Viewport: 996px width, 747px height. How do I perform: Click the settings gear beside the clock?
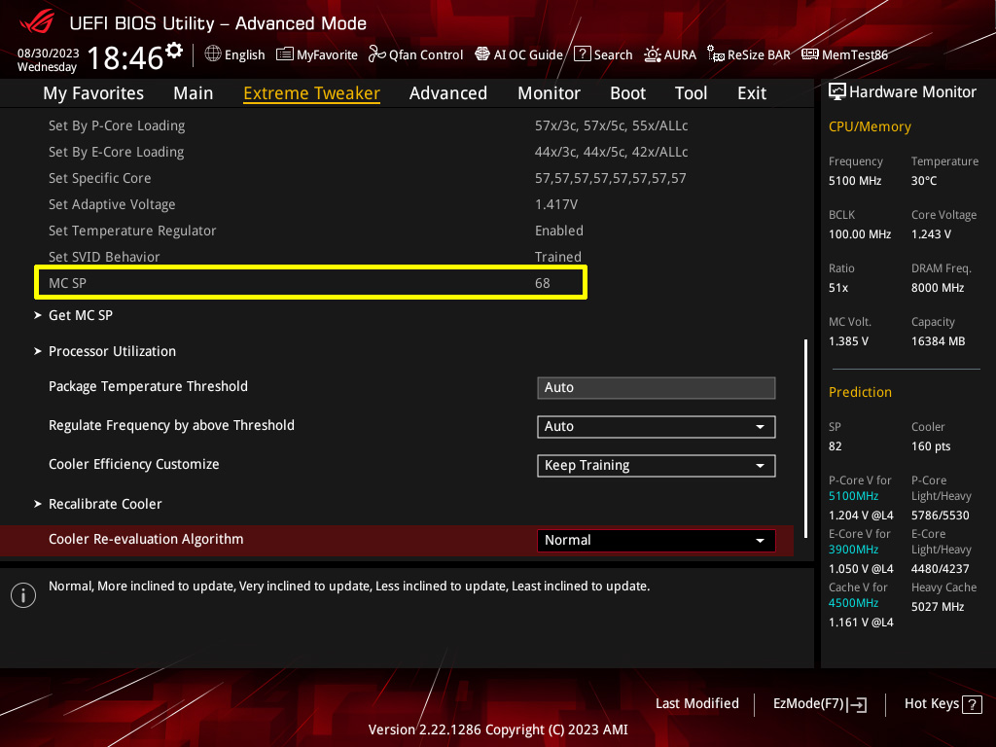(174, 50)
